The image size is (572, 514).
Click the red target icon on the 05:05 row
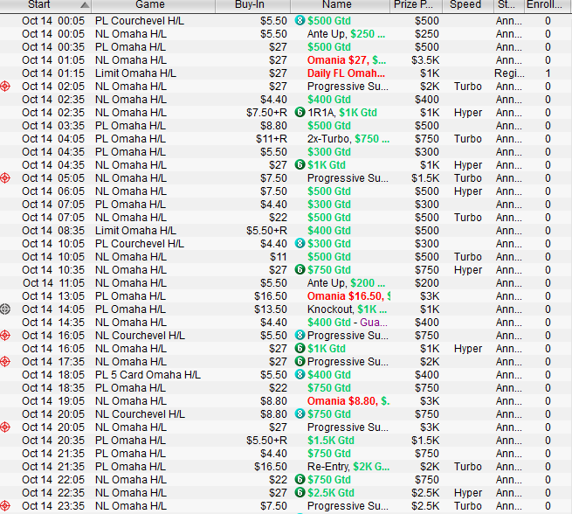point(5,178)
